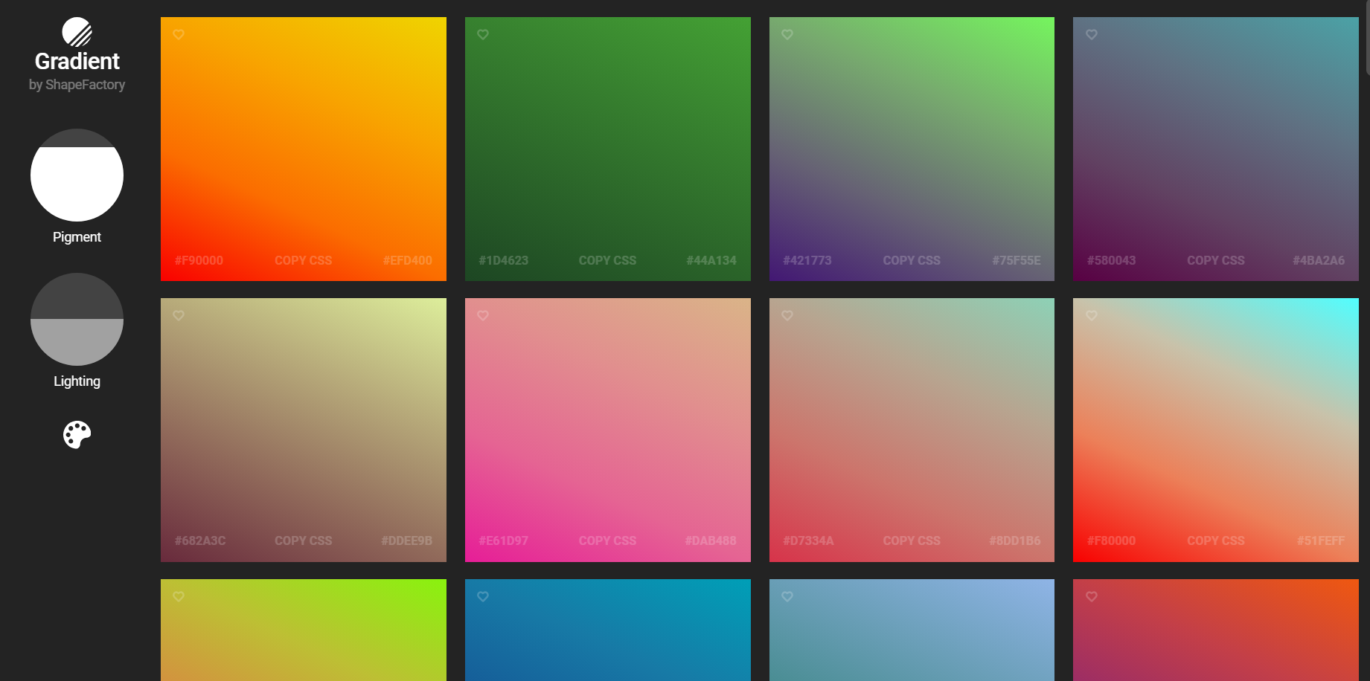Copy CSS for the #F90000 gradient
This screenshot has height=681, width=1370.
pos(304,260)
